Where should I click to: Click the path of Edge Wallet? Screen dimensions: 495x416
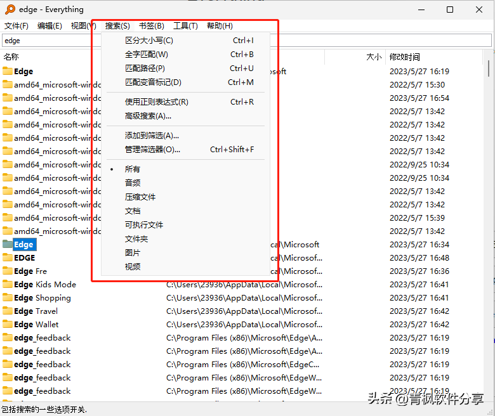click(244, 324)
